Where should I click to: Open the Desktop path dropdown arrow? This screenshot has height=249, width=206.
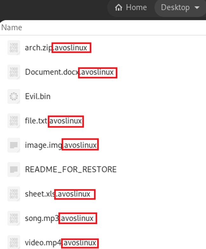click(x=197, y=7)
